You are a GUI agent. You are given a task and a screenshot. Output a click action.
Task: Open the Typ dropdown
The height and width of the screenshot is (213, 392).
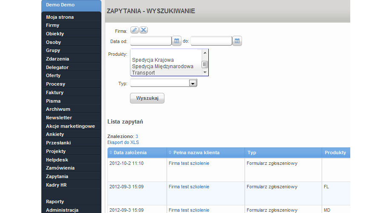tap(193, 83)
